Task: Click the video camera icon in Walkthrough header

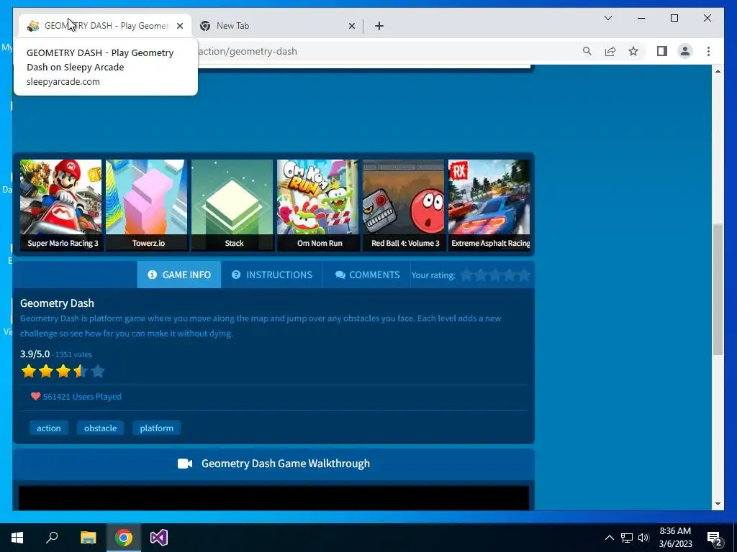Action: tap(185, 464)
